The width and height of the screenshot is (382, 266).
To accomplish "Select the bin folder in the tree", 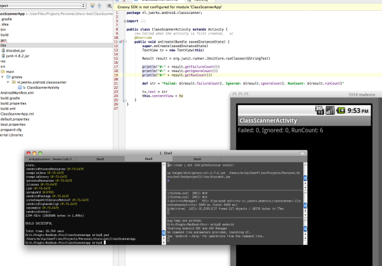I will (3, 29).
